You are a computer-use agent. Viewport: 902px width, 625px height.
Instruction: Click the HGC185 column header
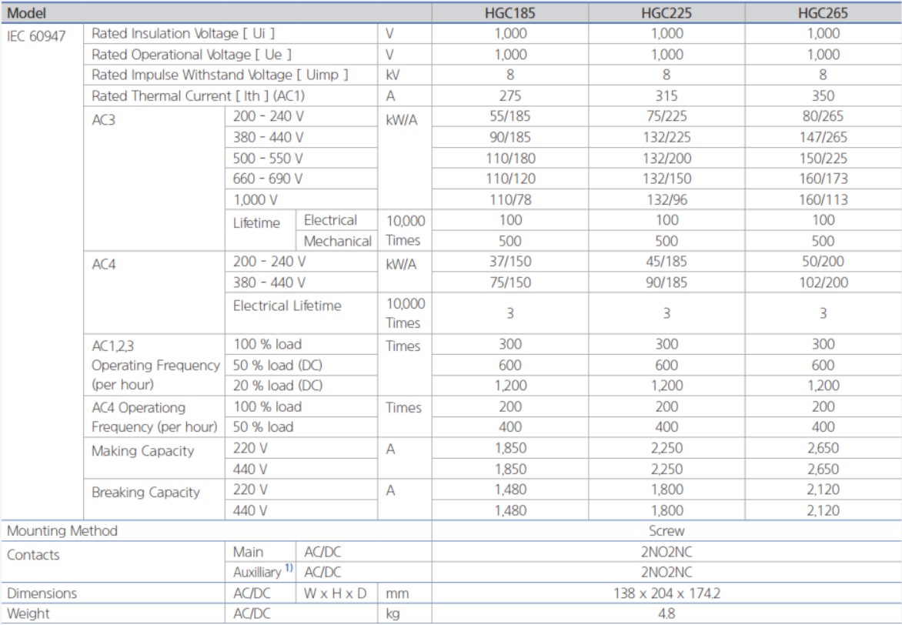click(509, 14)
